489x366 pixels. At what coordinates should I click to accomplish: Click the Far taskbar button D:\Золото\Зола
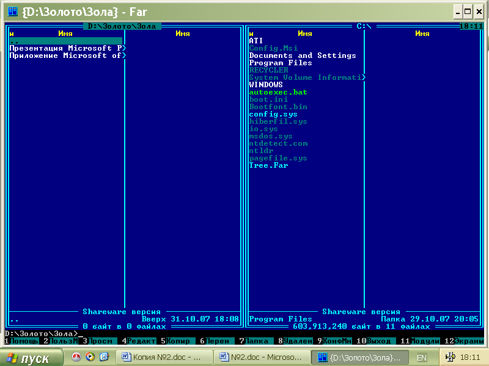click(x=359, y=357)
